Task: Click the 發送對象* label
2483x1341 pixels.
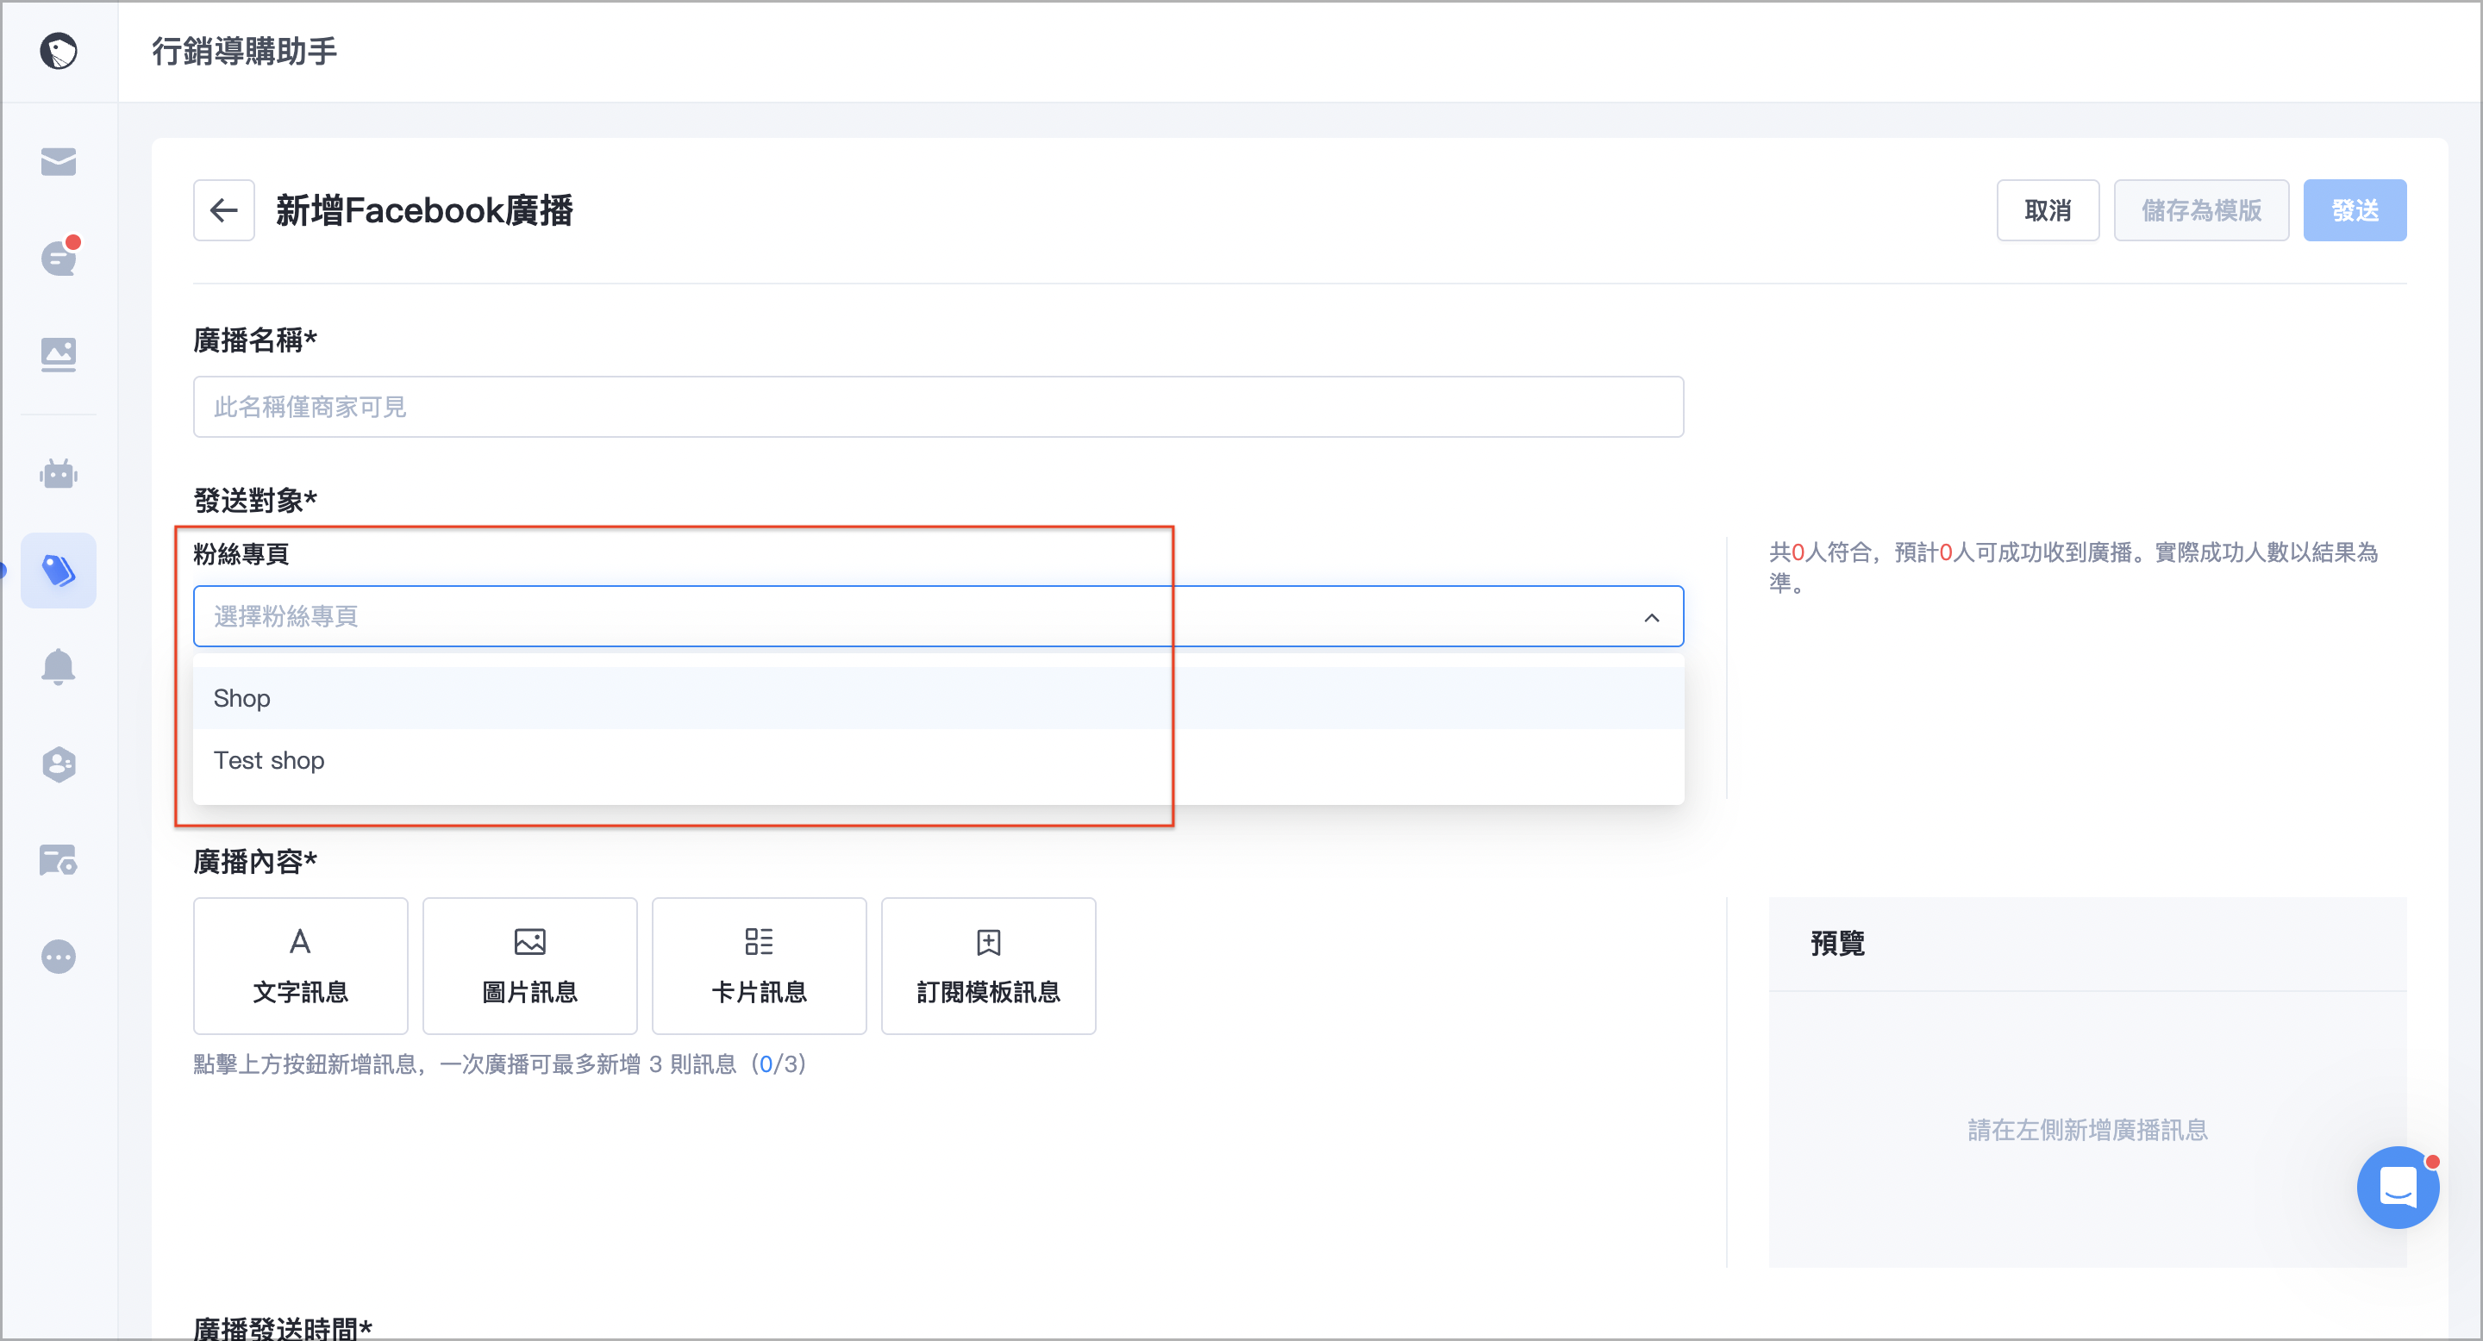Action: click(255, 500)
